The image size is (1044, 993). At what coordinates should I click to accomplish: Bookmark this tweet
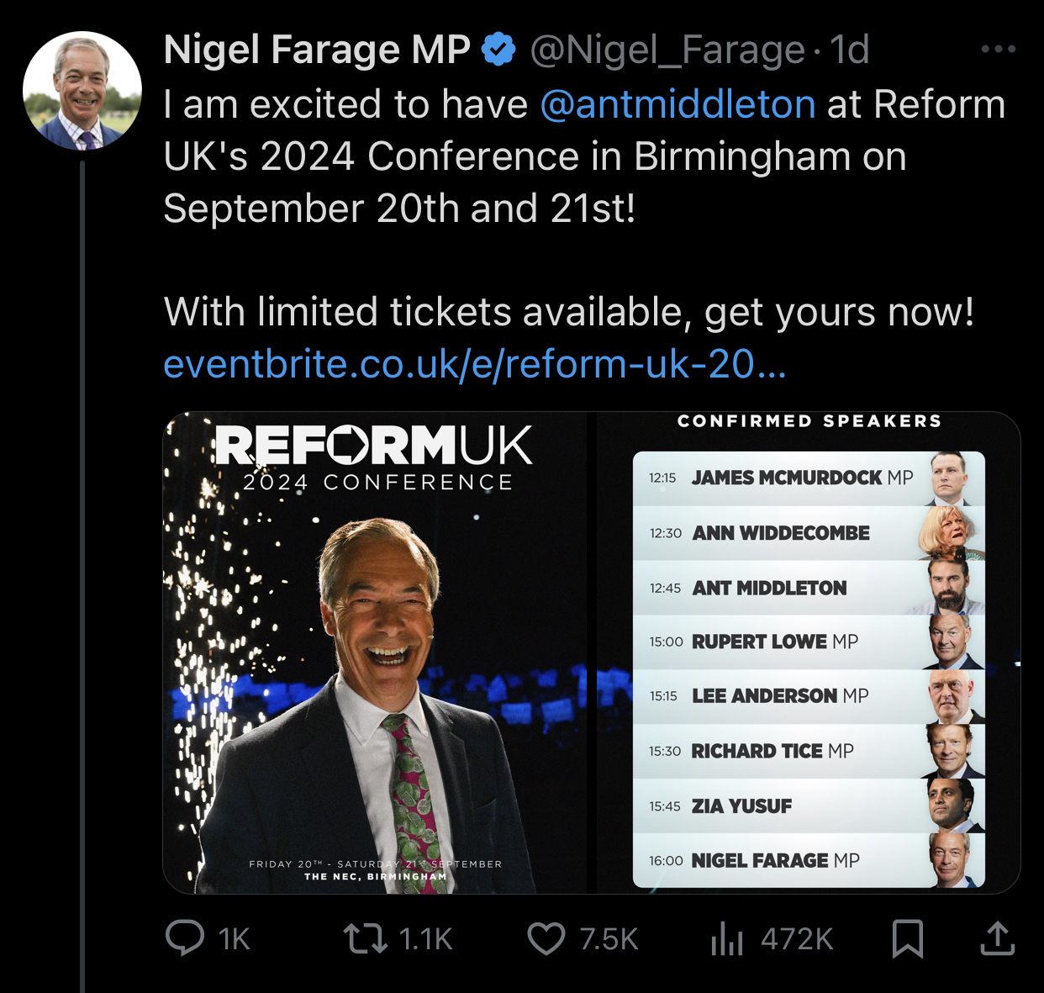[908, 938]
